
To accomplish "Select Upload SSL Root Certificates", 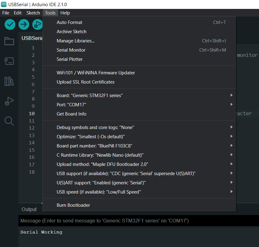I will 139,82.
